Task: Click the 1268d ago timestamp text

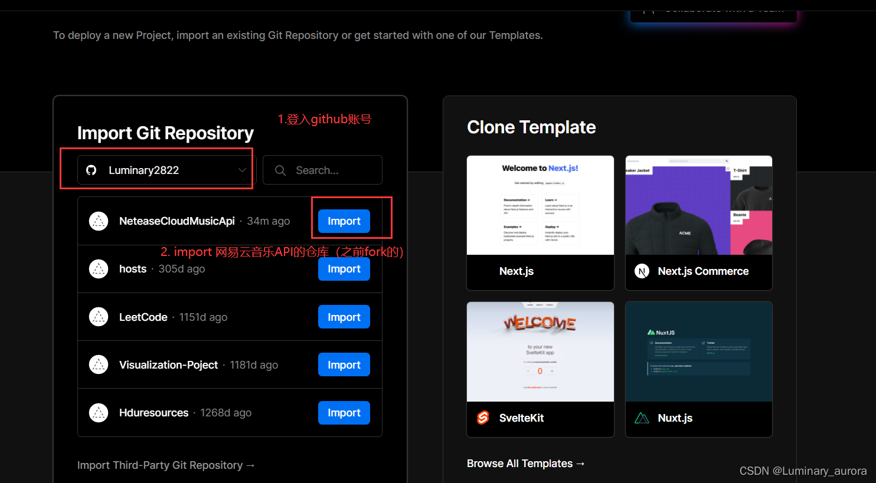Action: coord(226,413)
